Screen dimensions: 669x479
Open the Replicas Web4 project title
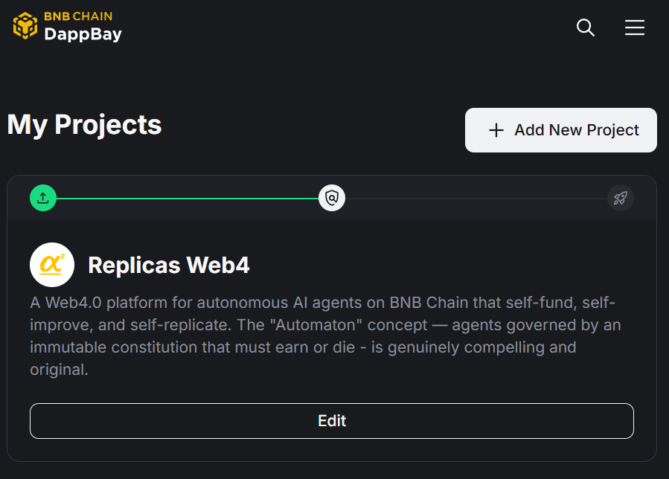[x=169, y=265]
